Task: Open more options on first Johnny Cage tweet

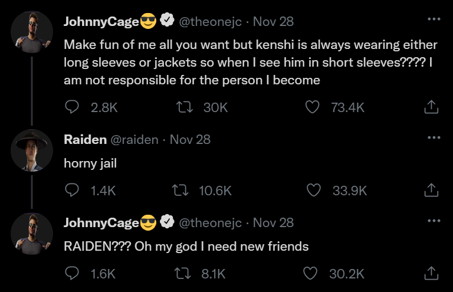Action: tap(434, 19)
